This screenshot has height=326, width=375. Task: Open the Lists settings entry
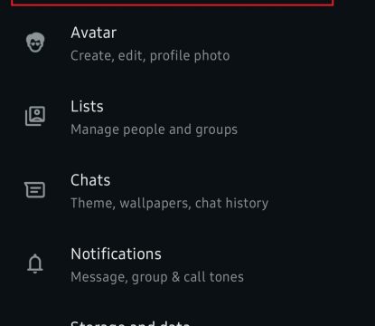point(187,118)
